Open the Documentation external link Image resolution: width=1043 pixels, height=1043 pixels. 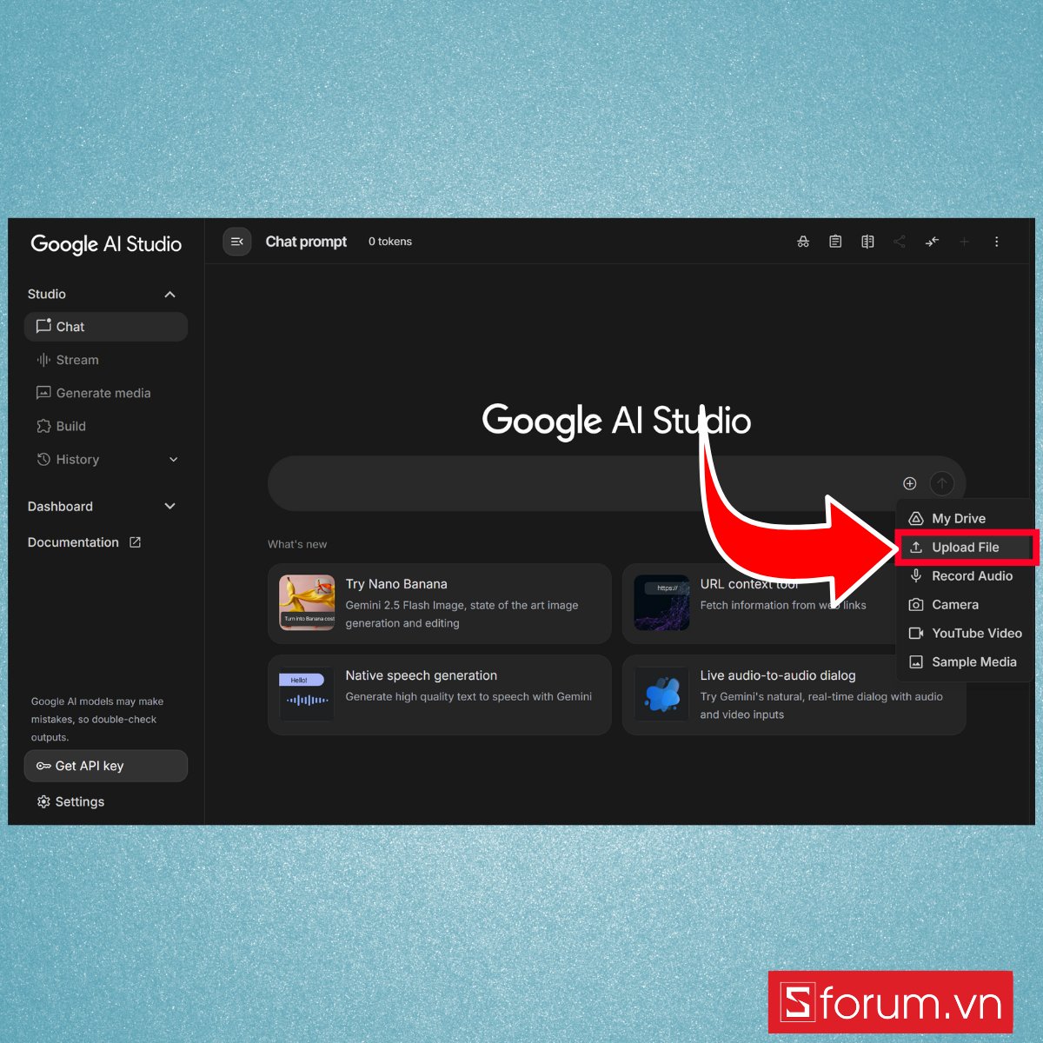pyautogui.click(x=84, y=542)
